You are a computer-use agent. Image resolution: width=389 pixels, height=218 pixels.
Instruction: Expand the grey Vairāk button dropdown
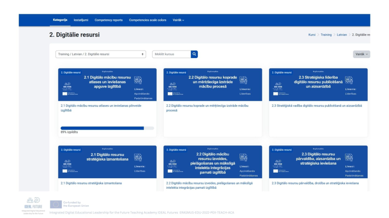pos(361,54)
